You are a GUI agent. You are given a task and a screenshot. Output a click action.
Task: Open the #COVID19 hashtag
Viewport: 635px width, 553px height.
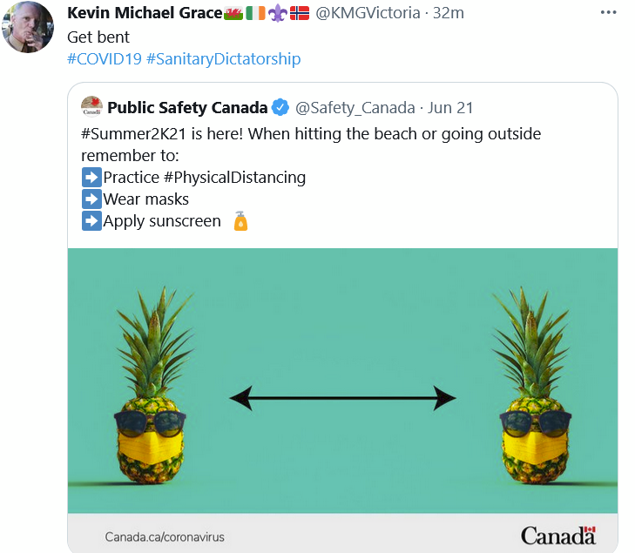point(104,59)
